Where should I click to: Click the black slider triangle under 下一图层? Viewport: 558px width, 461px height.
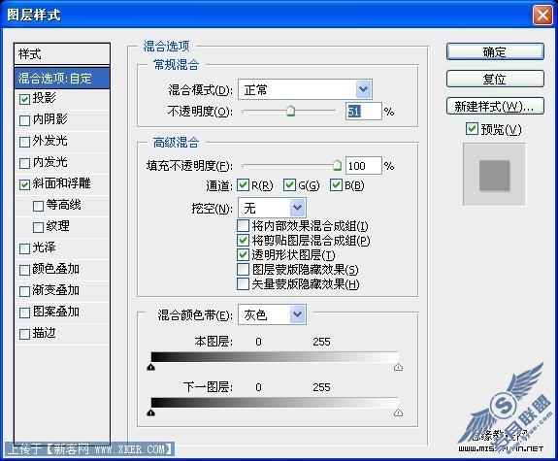pos(150,412)
